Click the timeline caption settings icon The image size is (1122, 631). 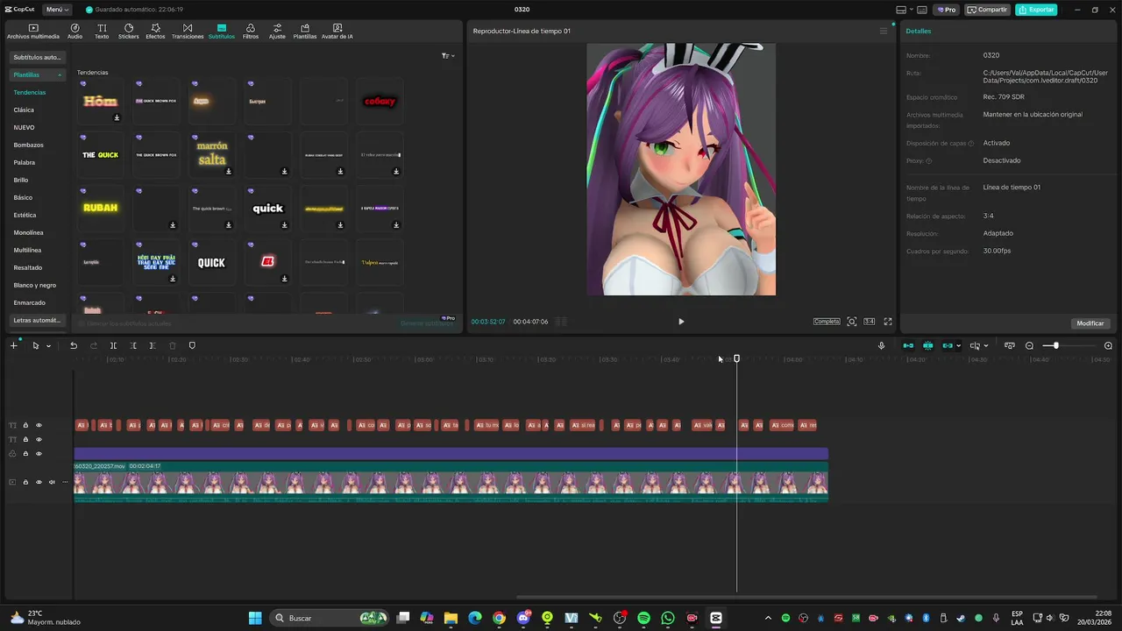1009,345
